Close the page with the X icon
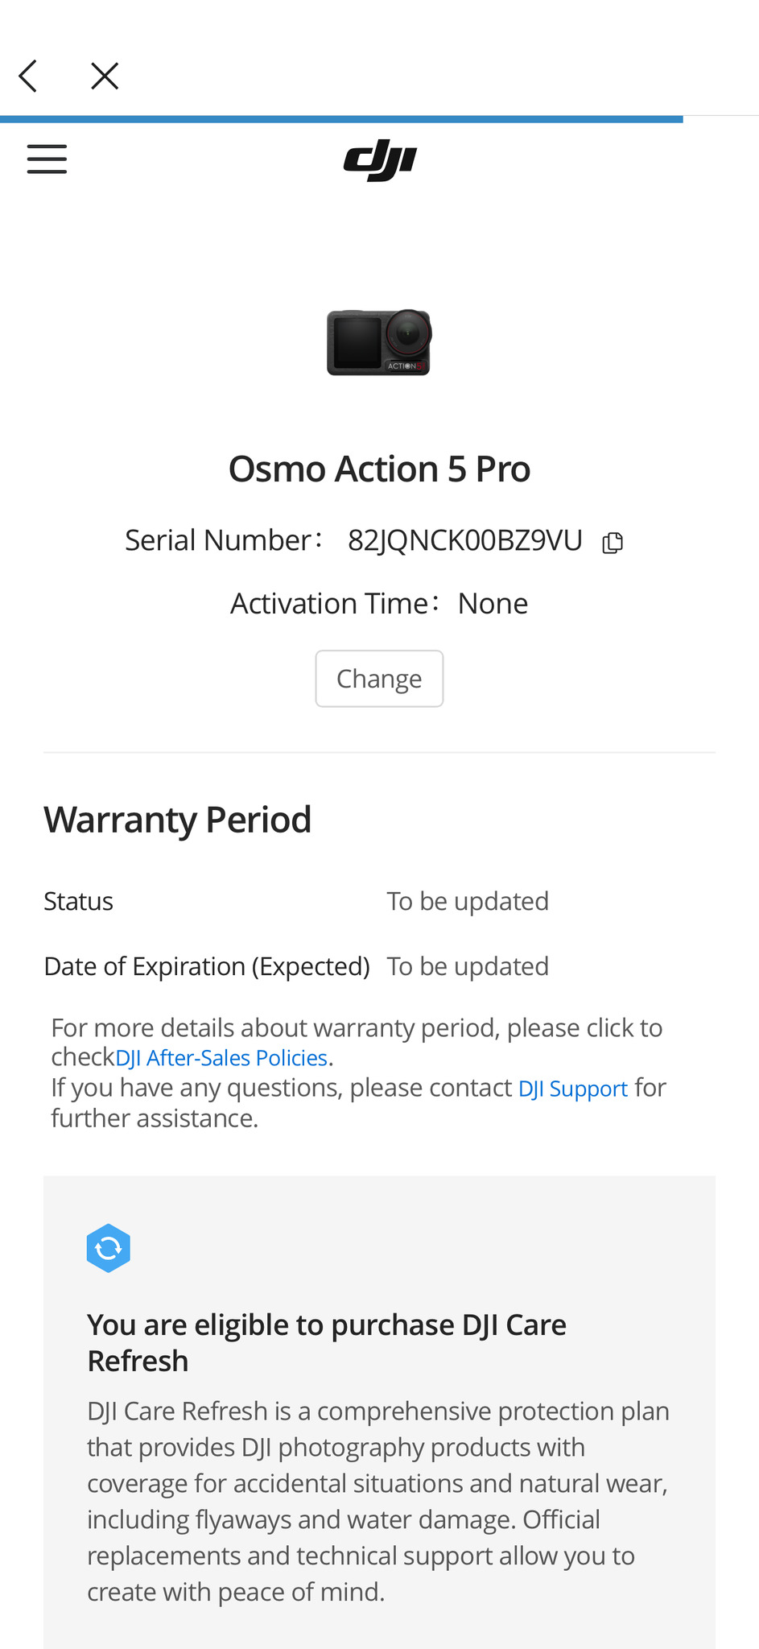Screen dimensions: 759x1649 coord(105,76)
